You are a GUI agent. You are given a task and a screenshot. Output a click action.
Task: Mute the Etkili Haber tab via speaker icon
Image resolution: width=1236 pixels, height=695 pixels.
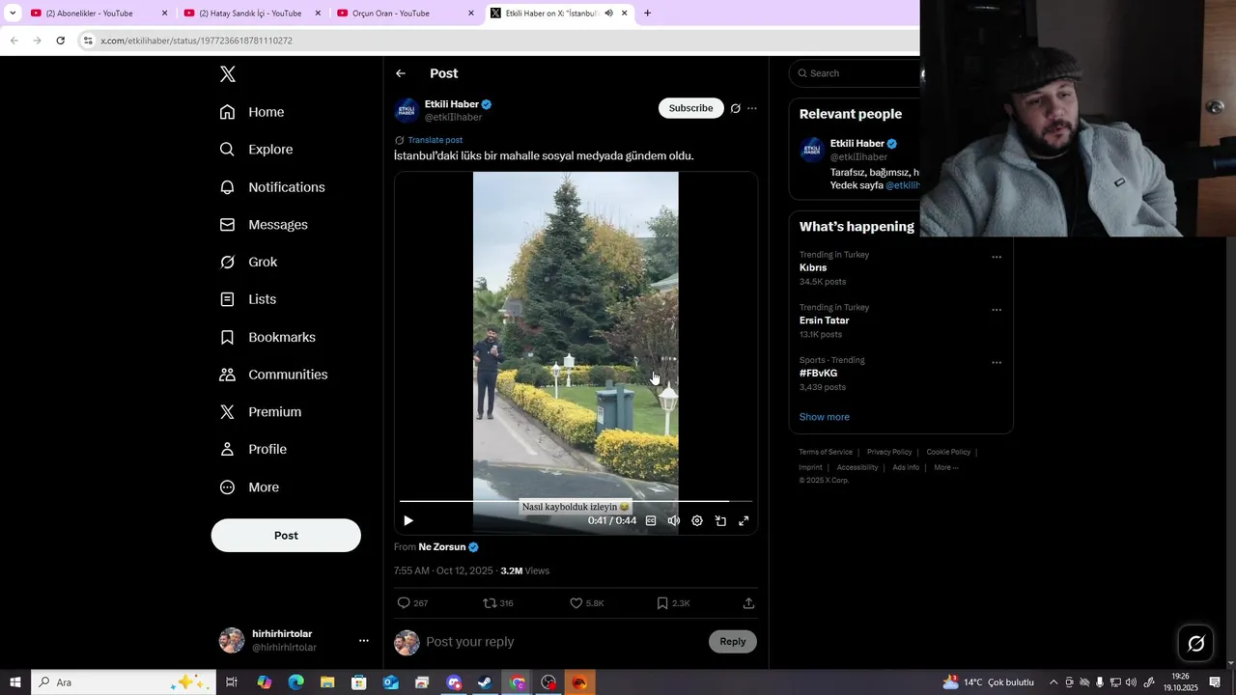pyautogui.click(x=609, y=14)
